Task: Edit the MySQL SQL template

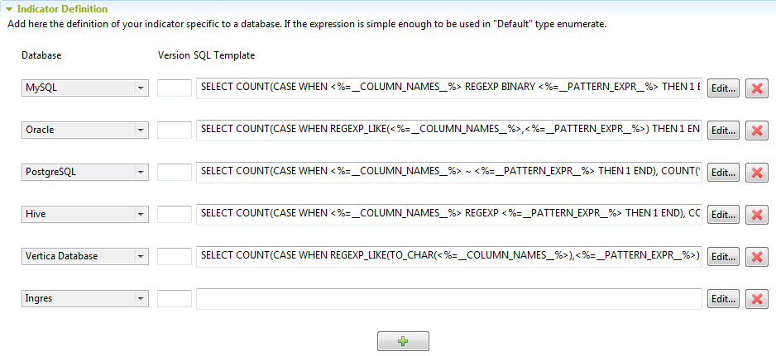Action: pyautogui.click(x=723, y=88)
